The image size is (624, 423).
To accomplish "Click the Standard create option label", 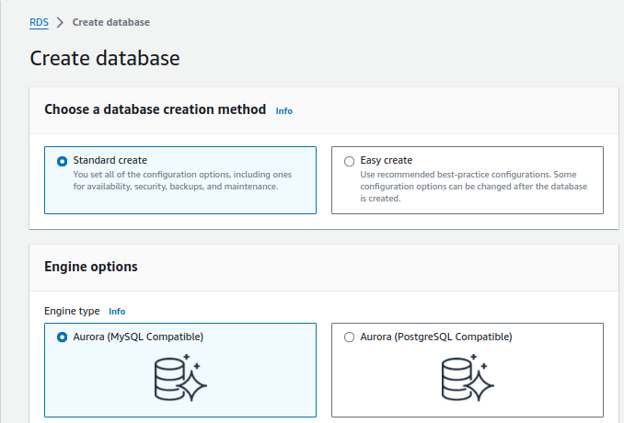I will pos(110,160).
